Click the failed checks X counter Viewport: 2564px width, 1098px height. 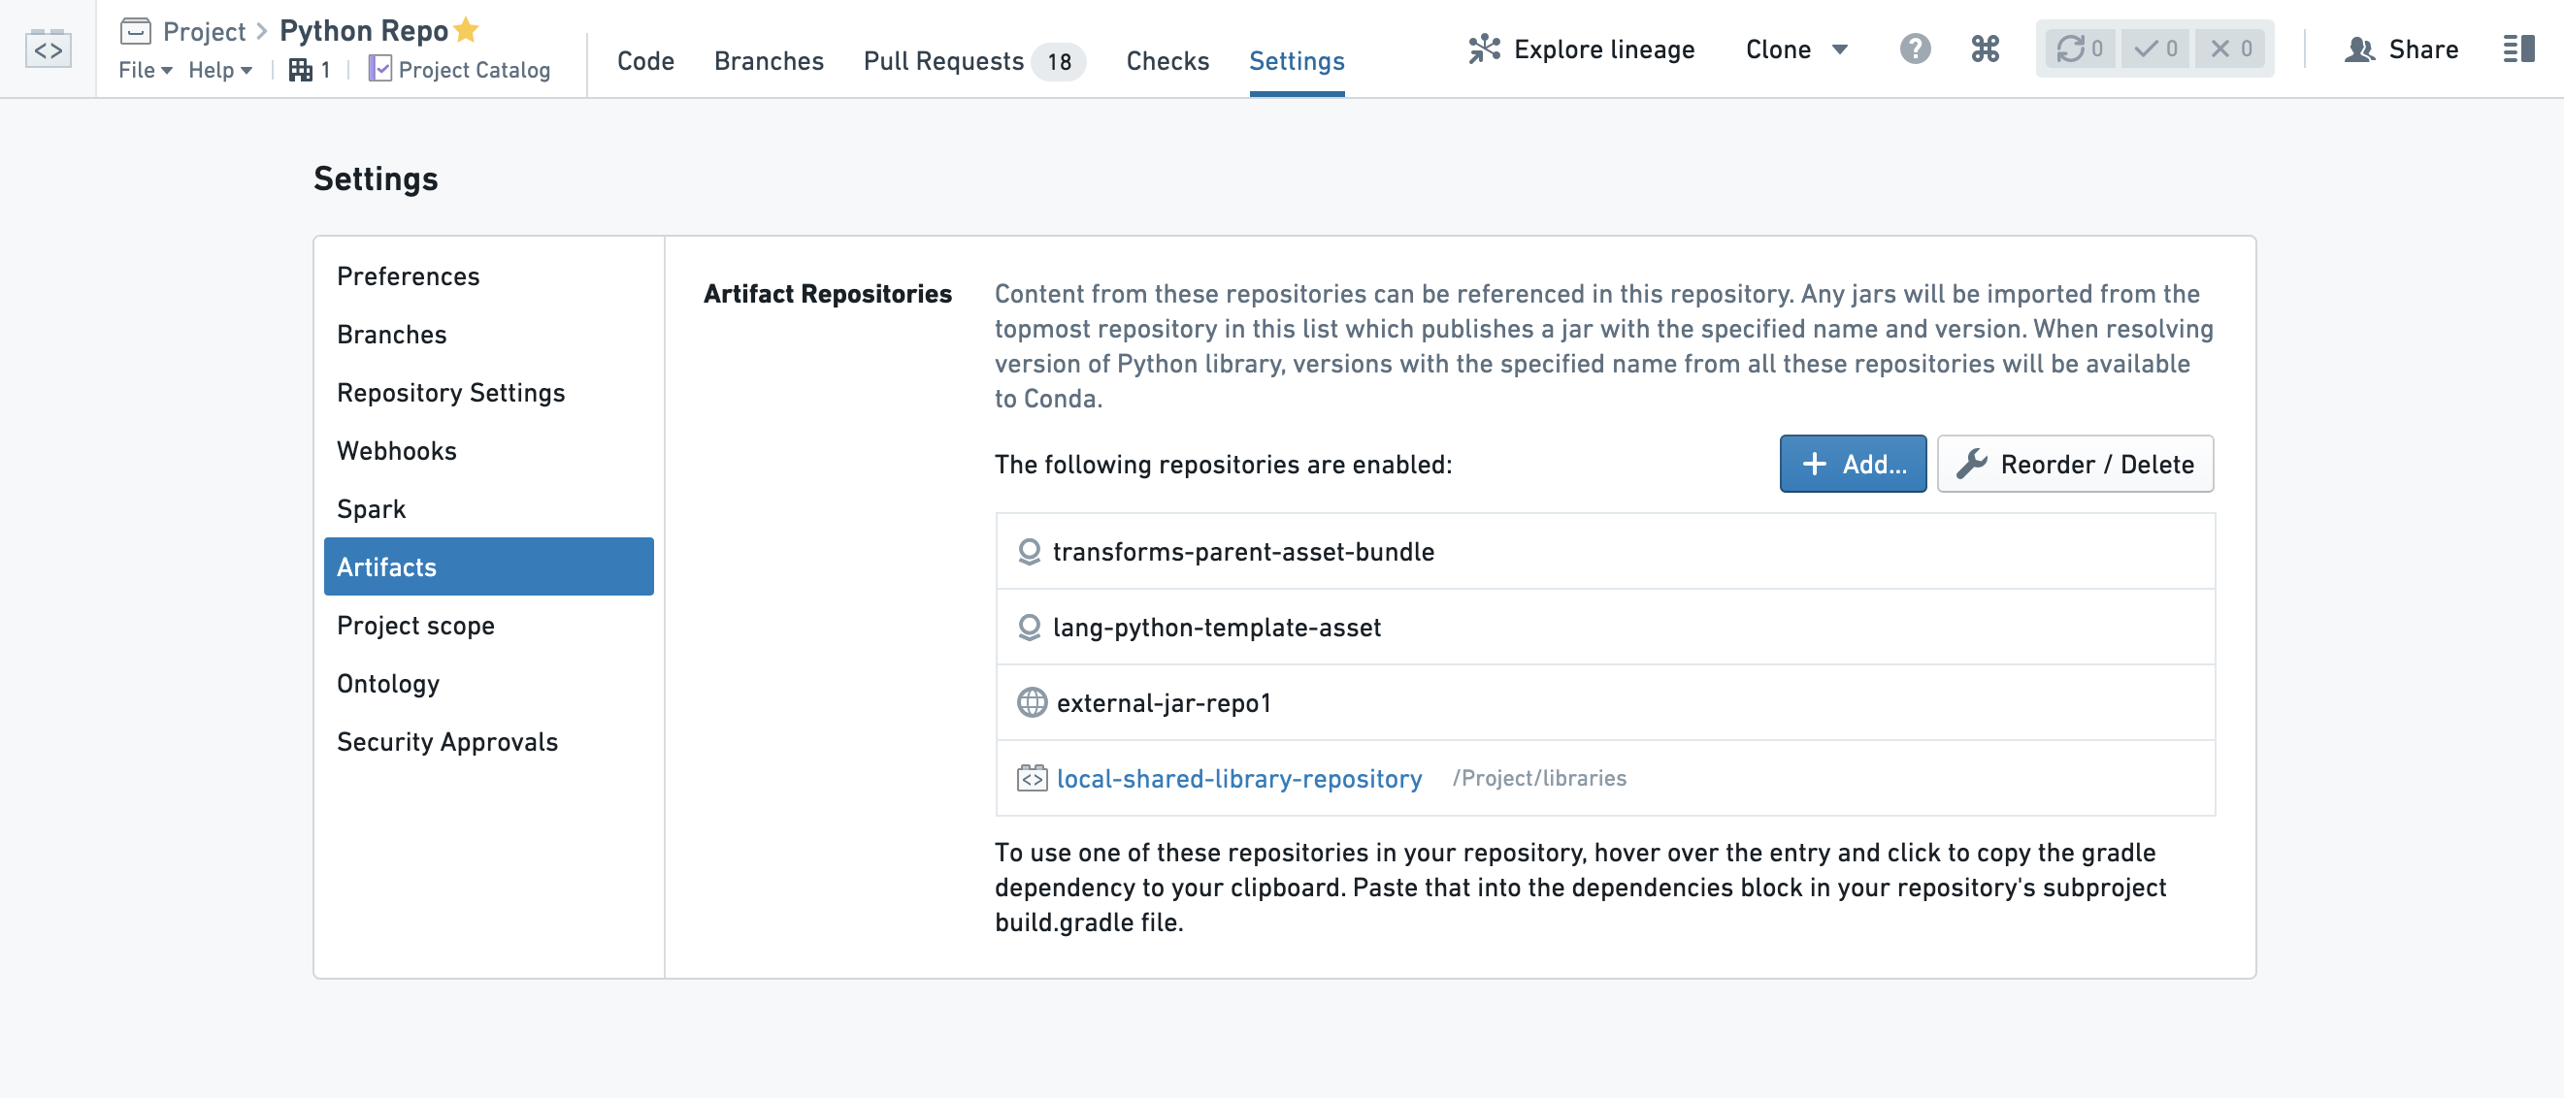click(x=2229, y=48)
